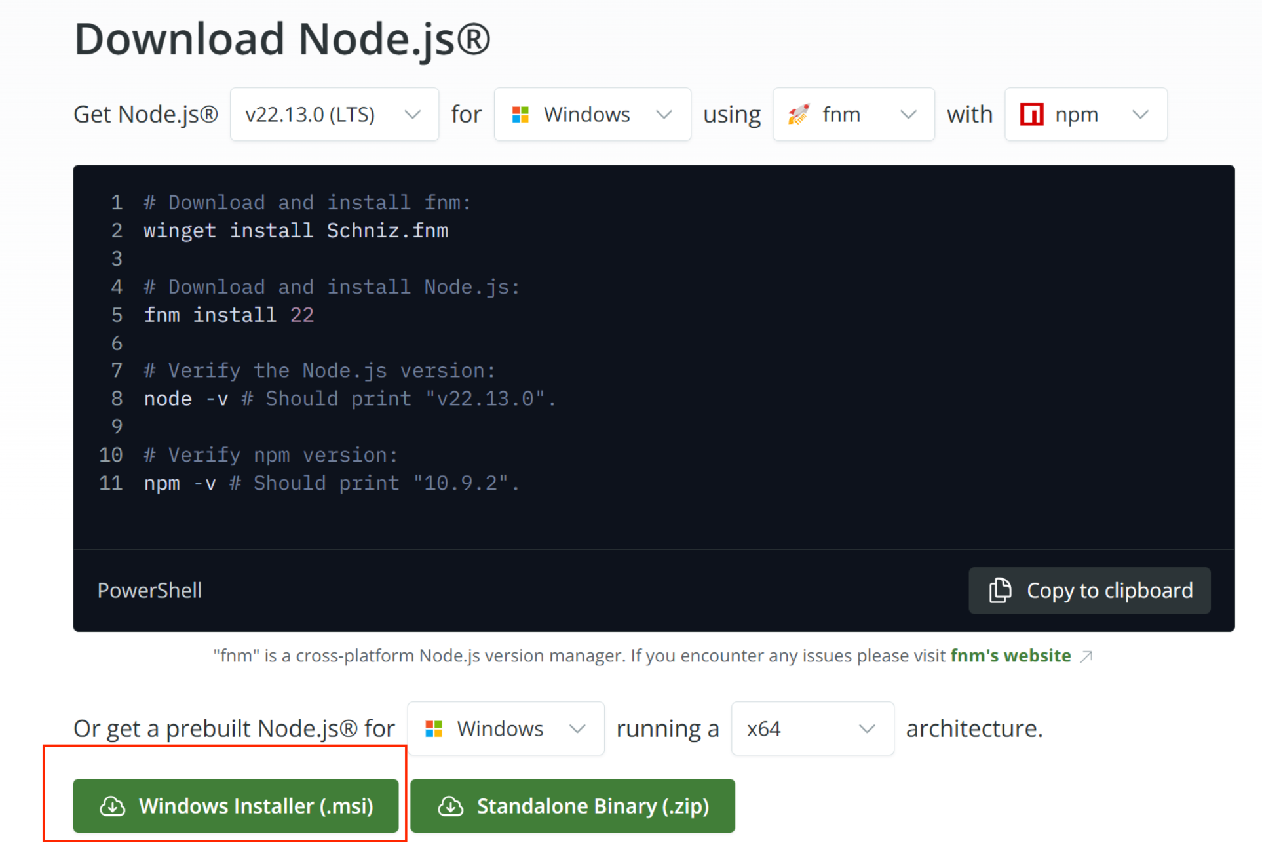The image size is (1262, 847).
Task: Expand the Windows platform dropdown at the top
Action: click(x=592, y=115)
